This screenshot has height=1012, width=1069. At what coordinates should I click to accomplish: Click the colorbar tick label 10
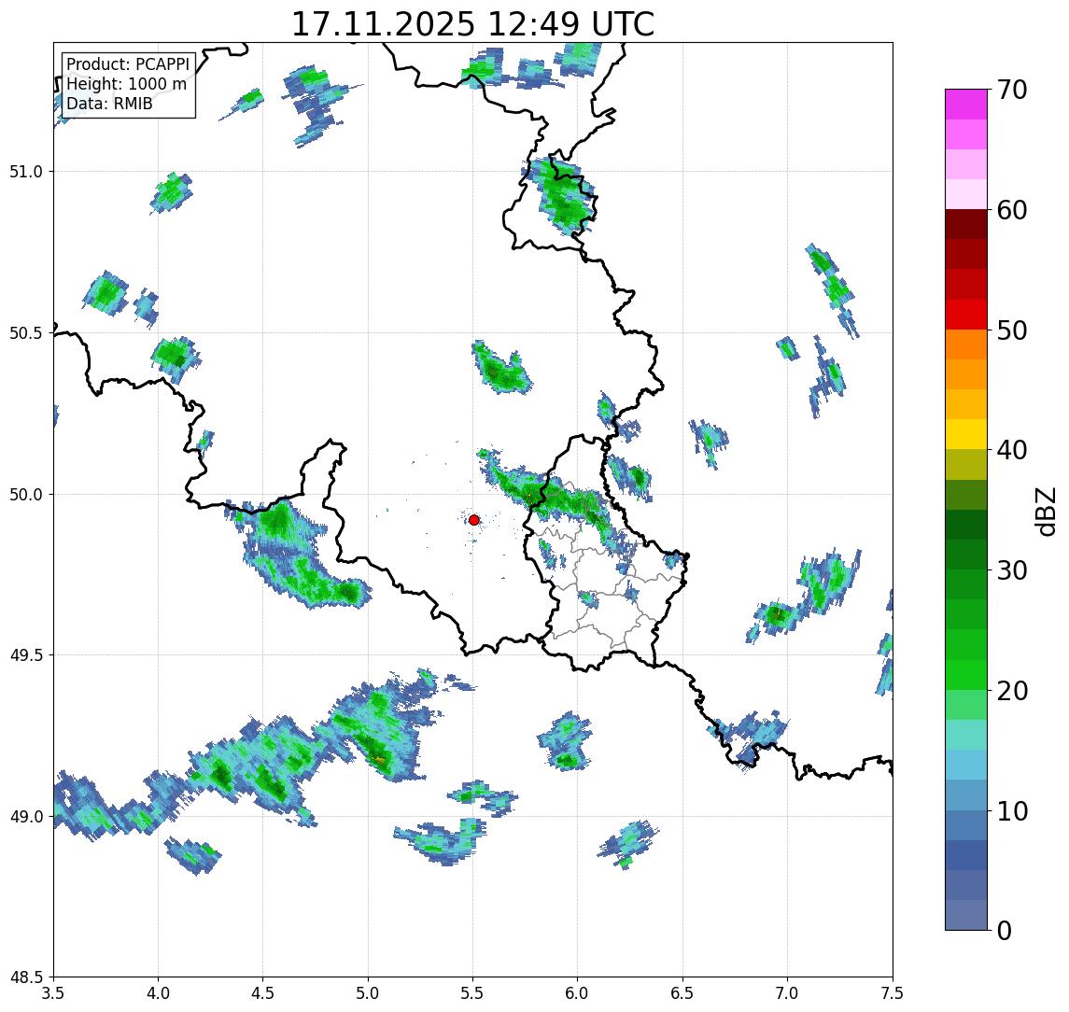[x=1012, y=811]
